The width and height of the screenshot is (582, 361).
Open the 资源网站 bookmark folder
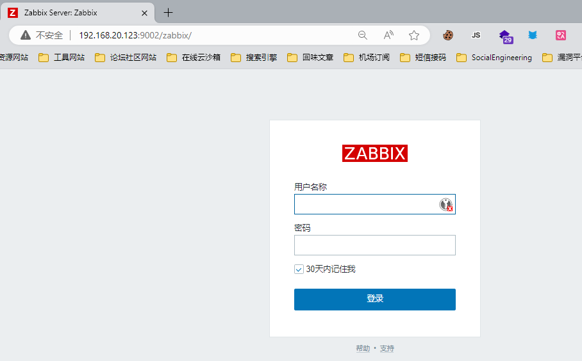pos(14,58)
